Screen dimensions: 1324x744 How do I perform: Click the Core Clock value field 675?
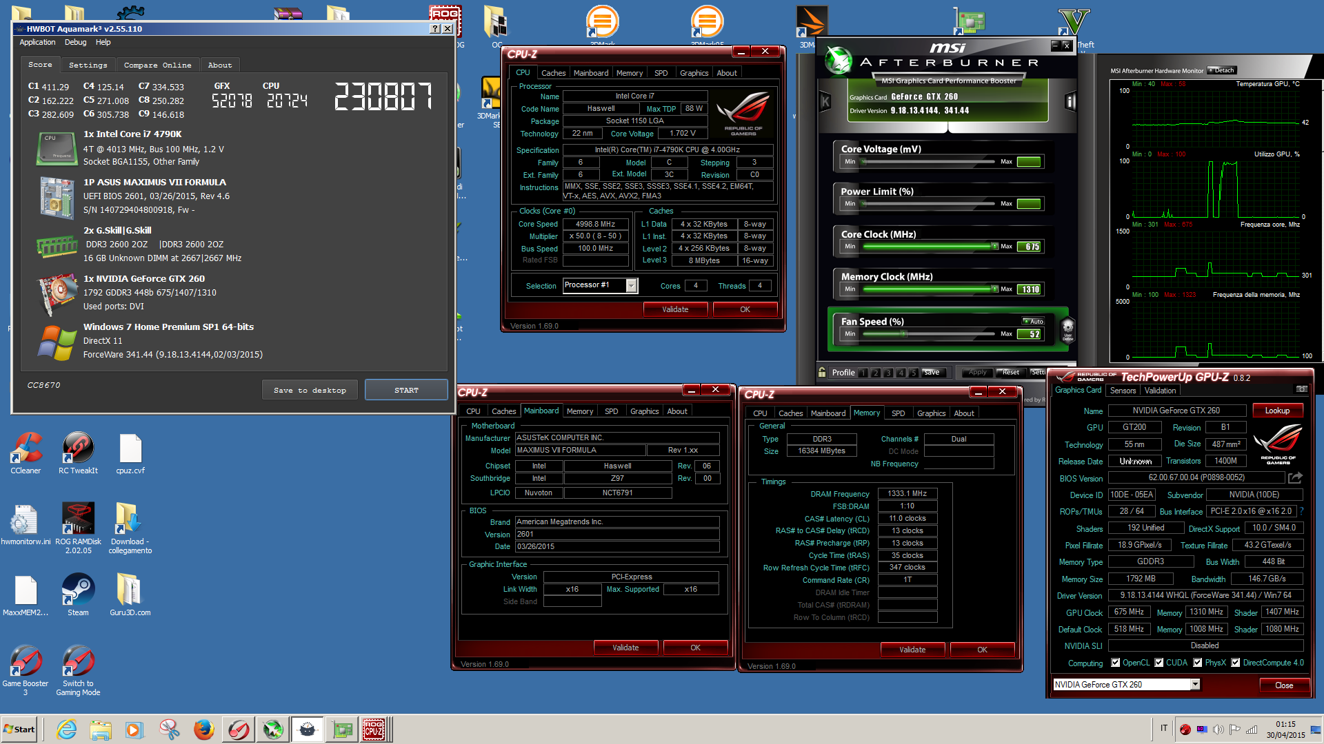tap(1030, 247)
